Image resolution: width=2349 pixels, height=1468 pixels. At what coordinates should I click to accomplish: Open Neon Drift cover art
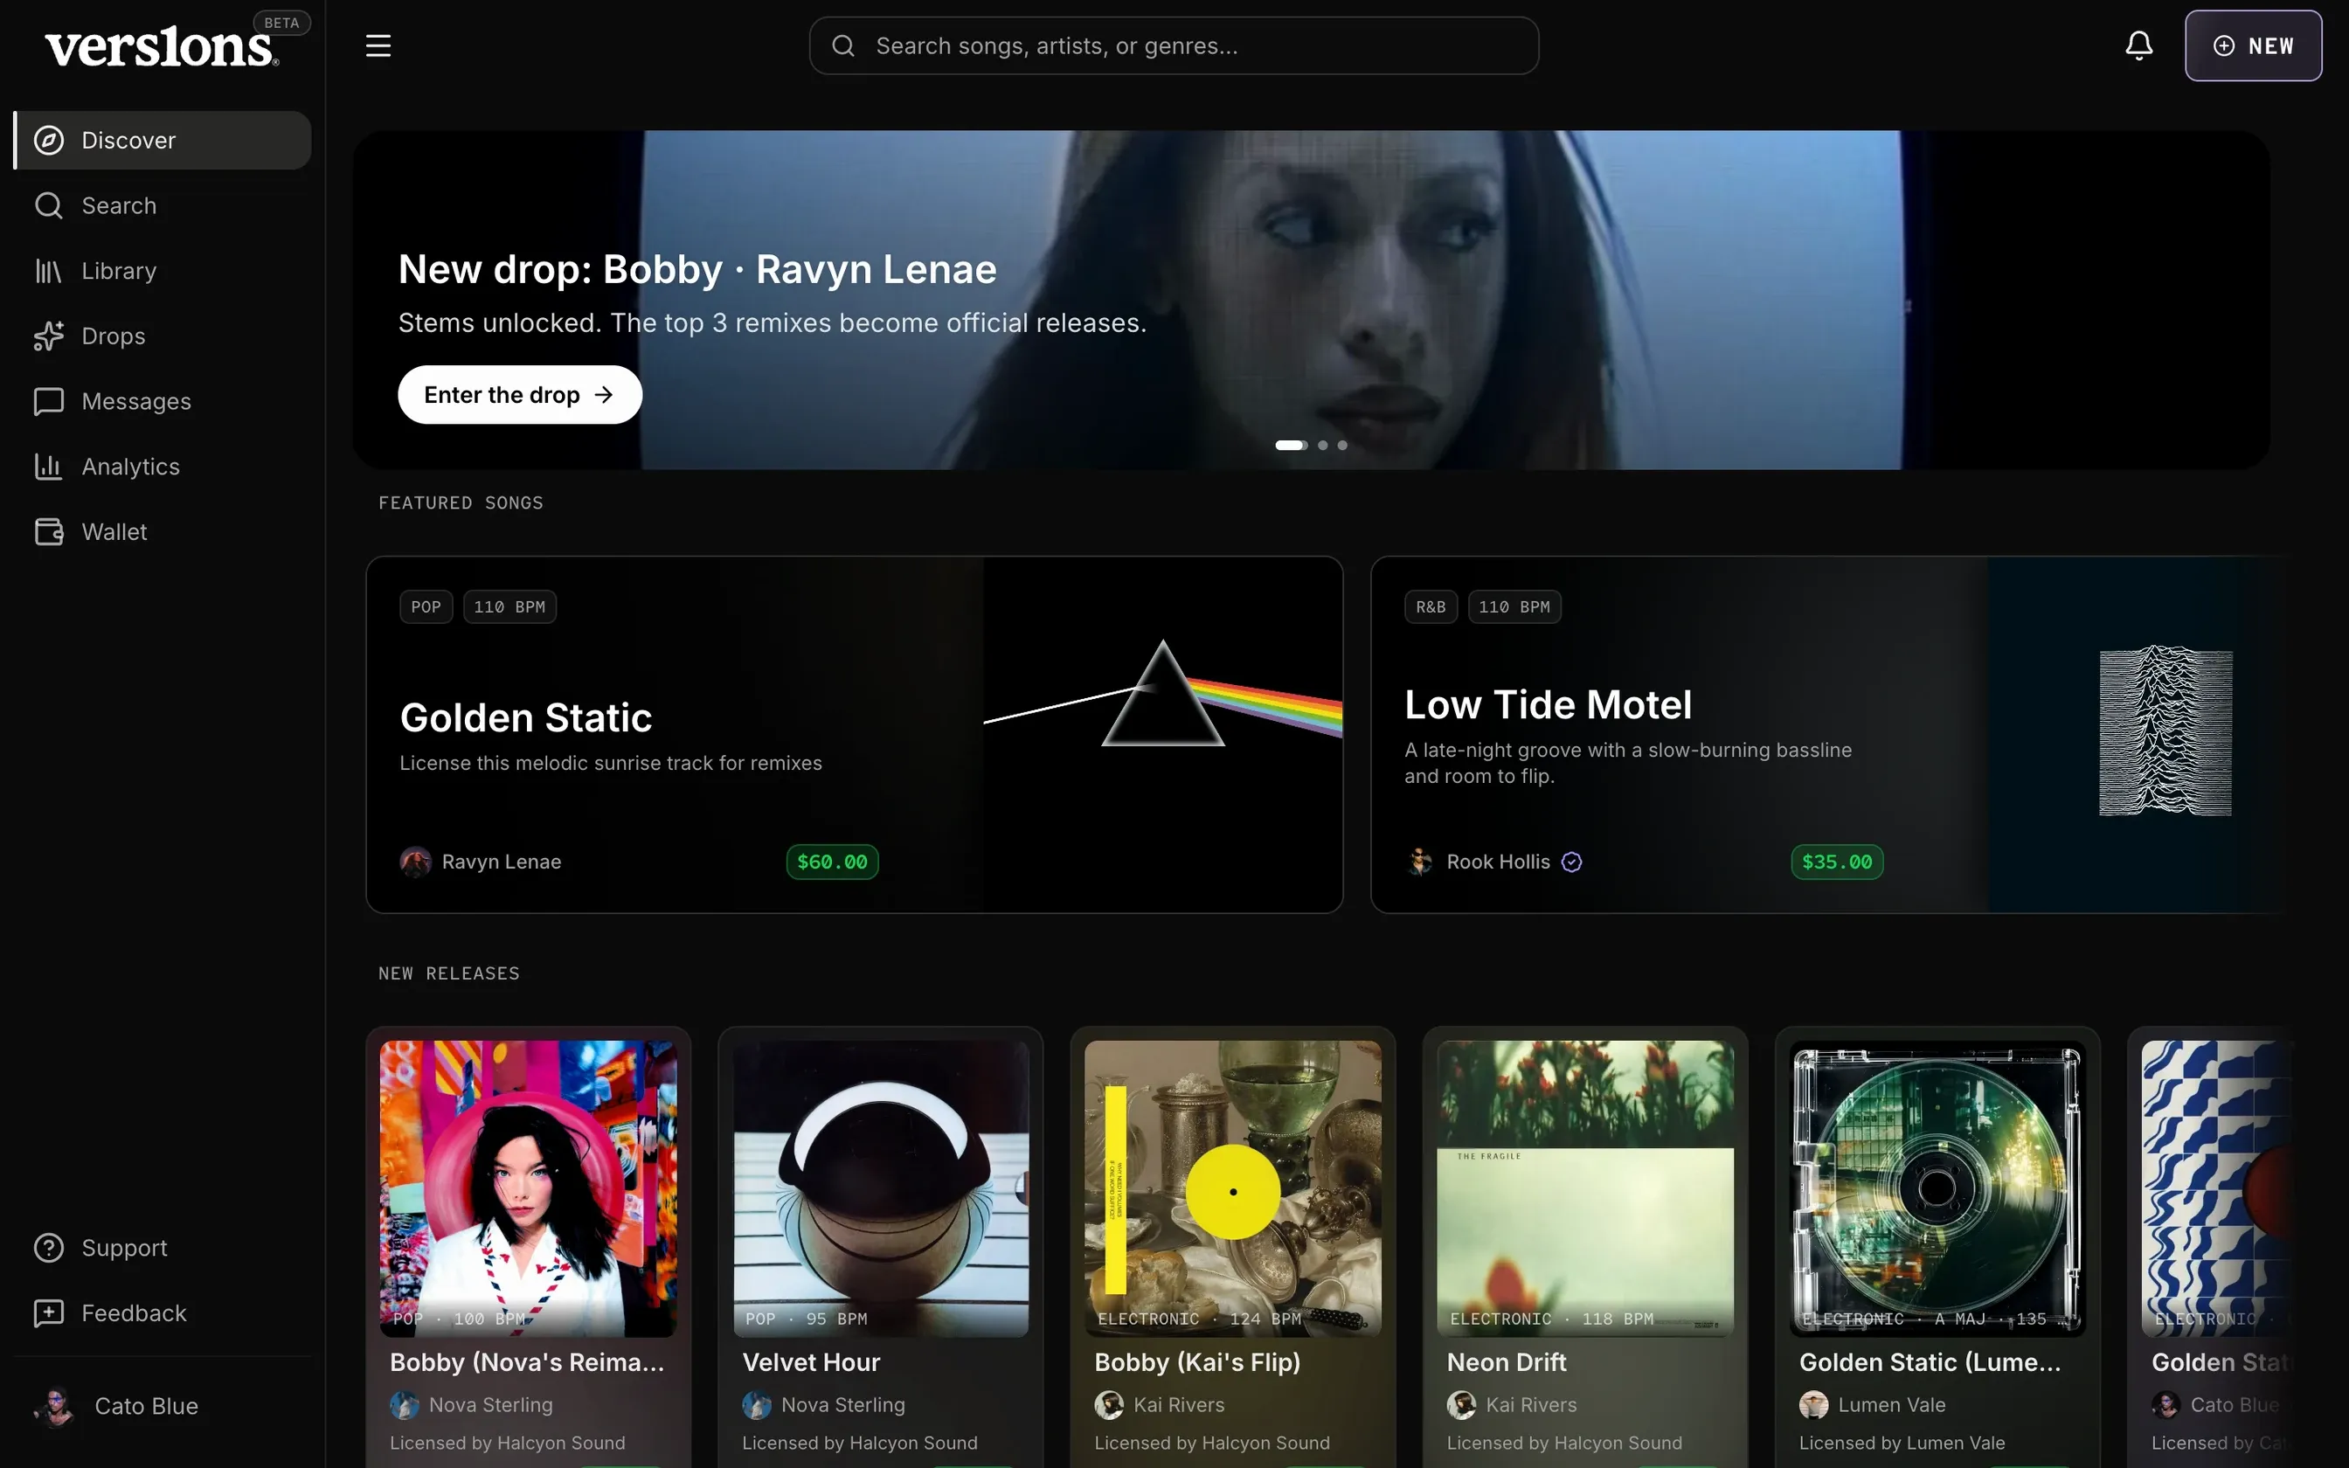tap(1585, 1188)
